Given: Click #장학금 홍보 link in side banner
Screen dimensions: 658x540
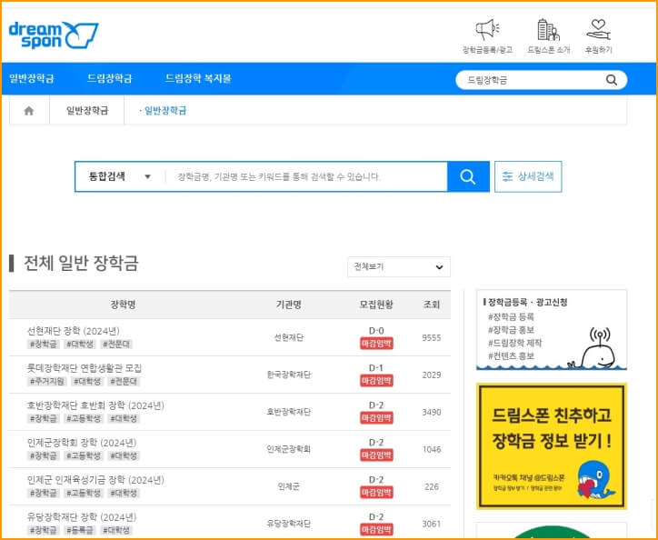Looking at the screenshot, I should [511, 330].
